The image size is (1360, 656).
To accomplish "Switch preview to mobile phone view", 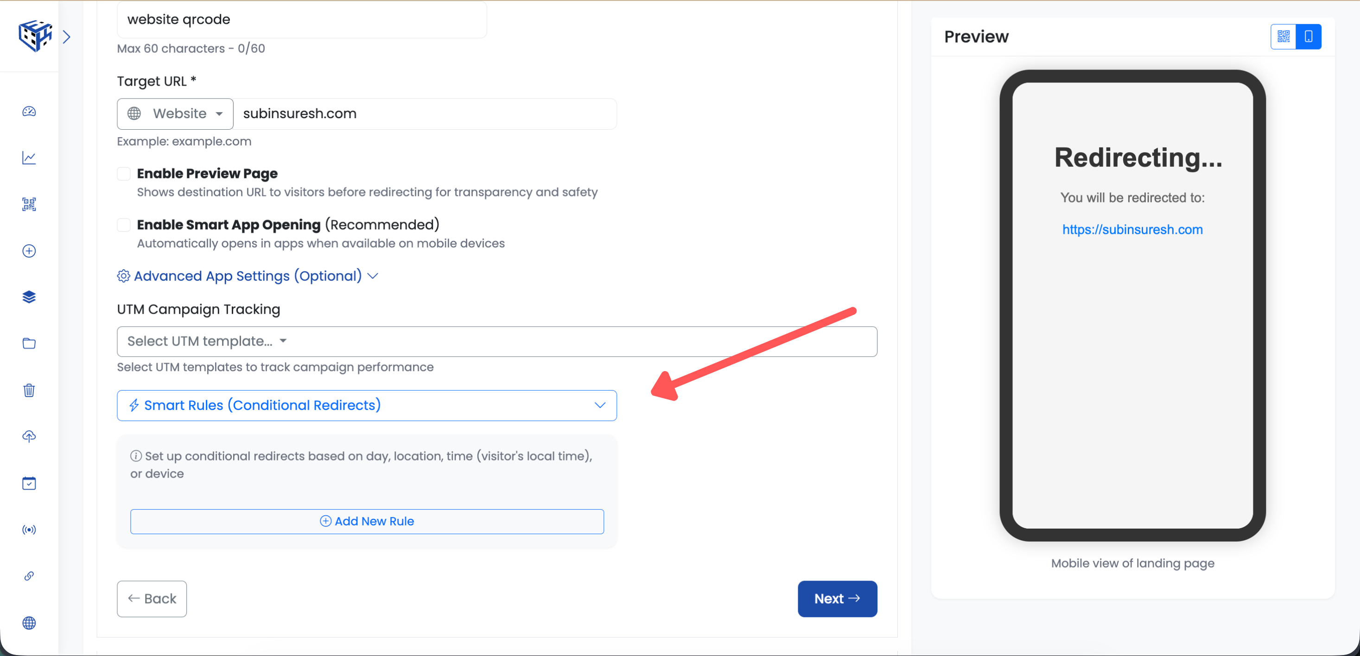I will (x=1308, y=37).
